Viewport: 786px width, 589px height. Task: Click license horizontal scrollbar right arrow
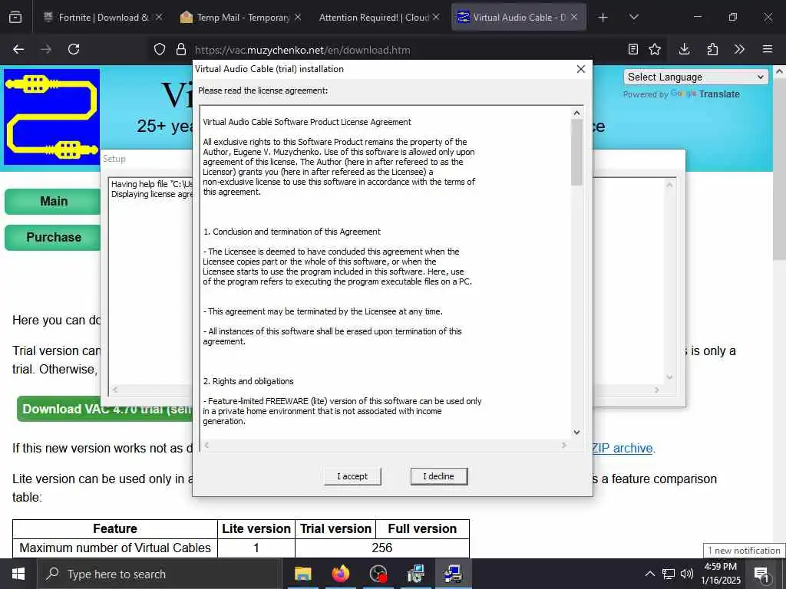564,445
